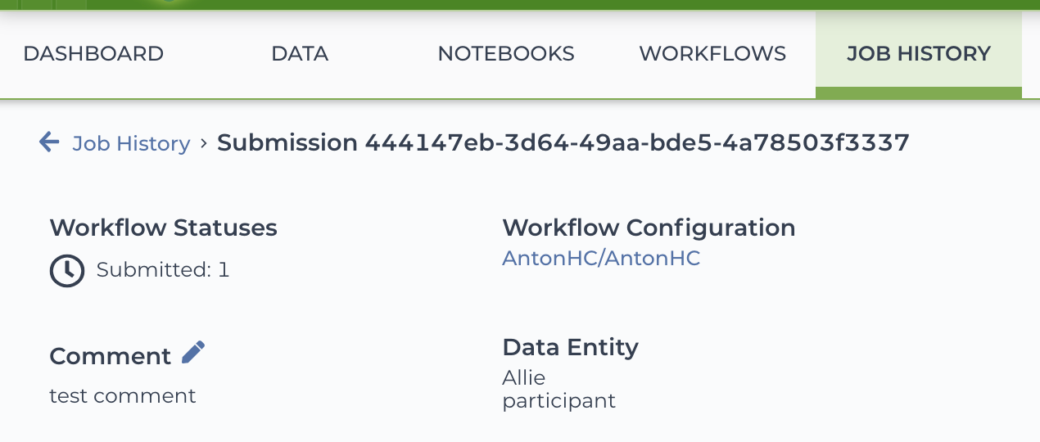This screenshot has width=1040, height=442.
Task: Open the AntonHC/AntonHC workflow configuration link
Action: pos(601,259)
